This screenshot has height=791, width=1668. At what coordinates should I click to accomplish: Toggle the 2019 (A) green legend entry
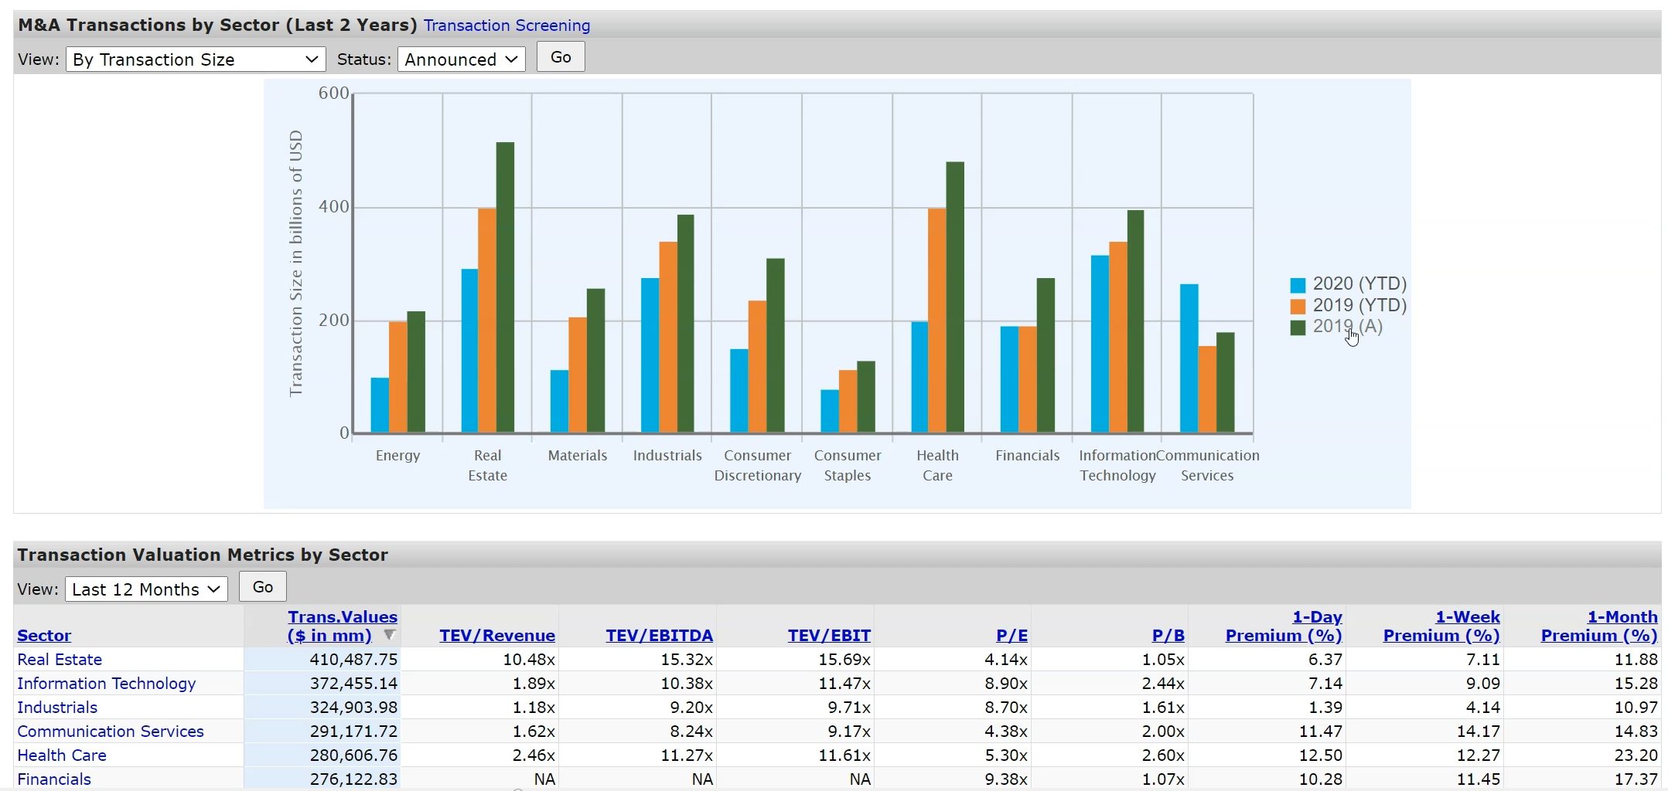coord(1346,327)
